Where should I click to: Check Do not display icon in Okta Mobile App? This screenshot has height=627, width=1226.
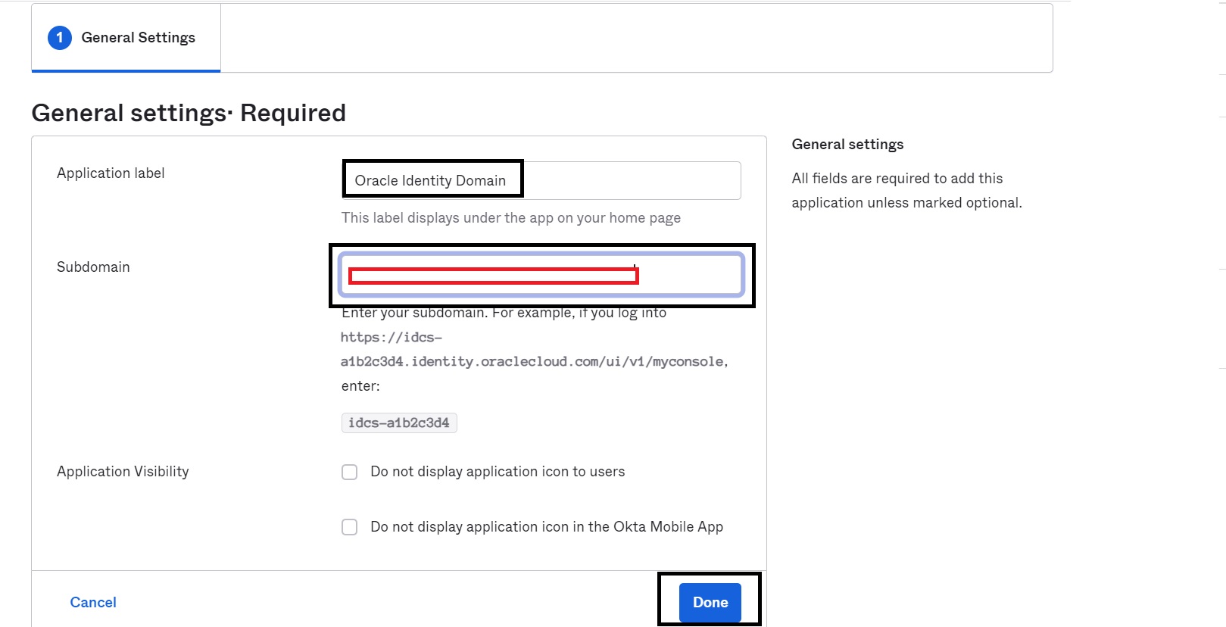point(349,527)
